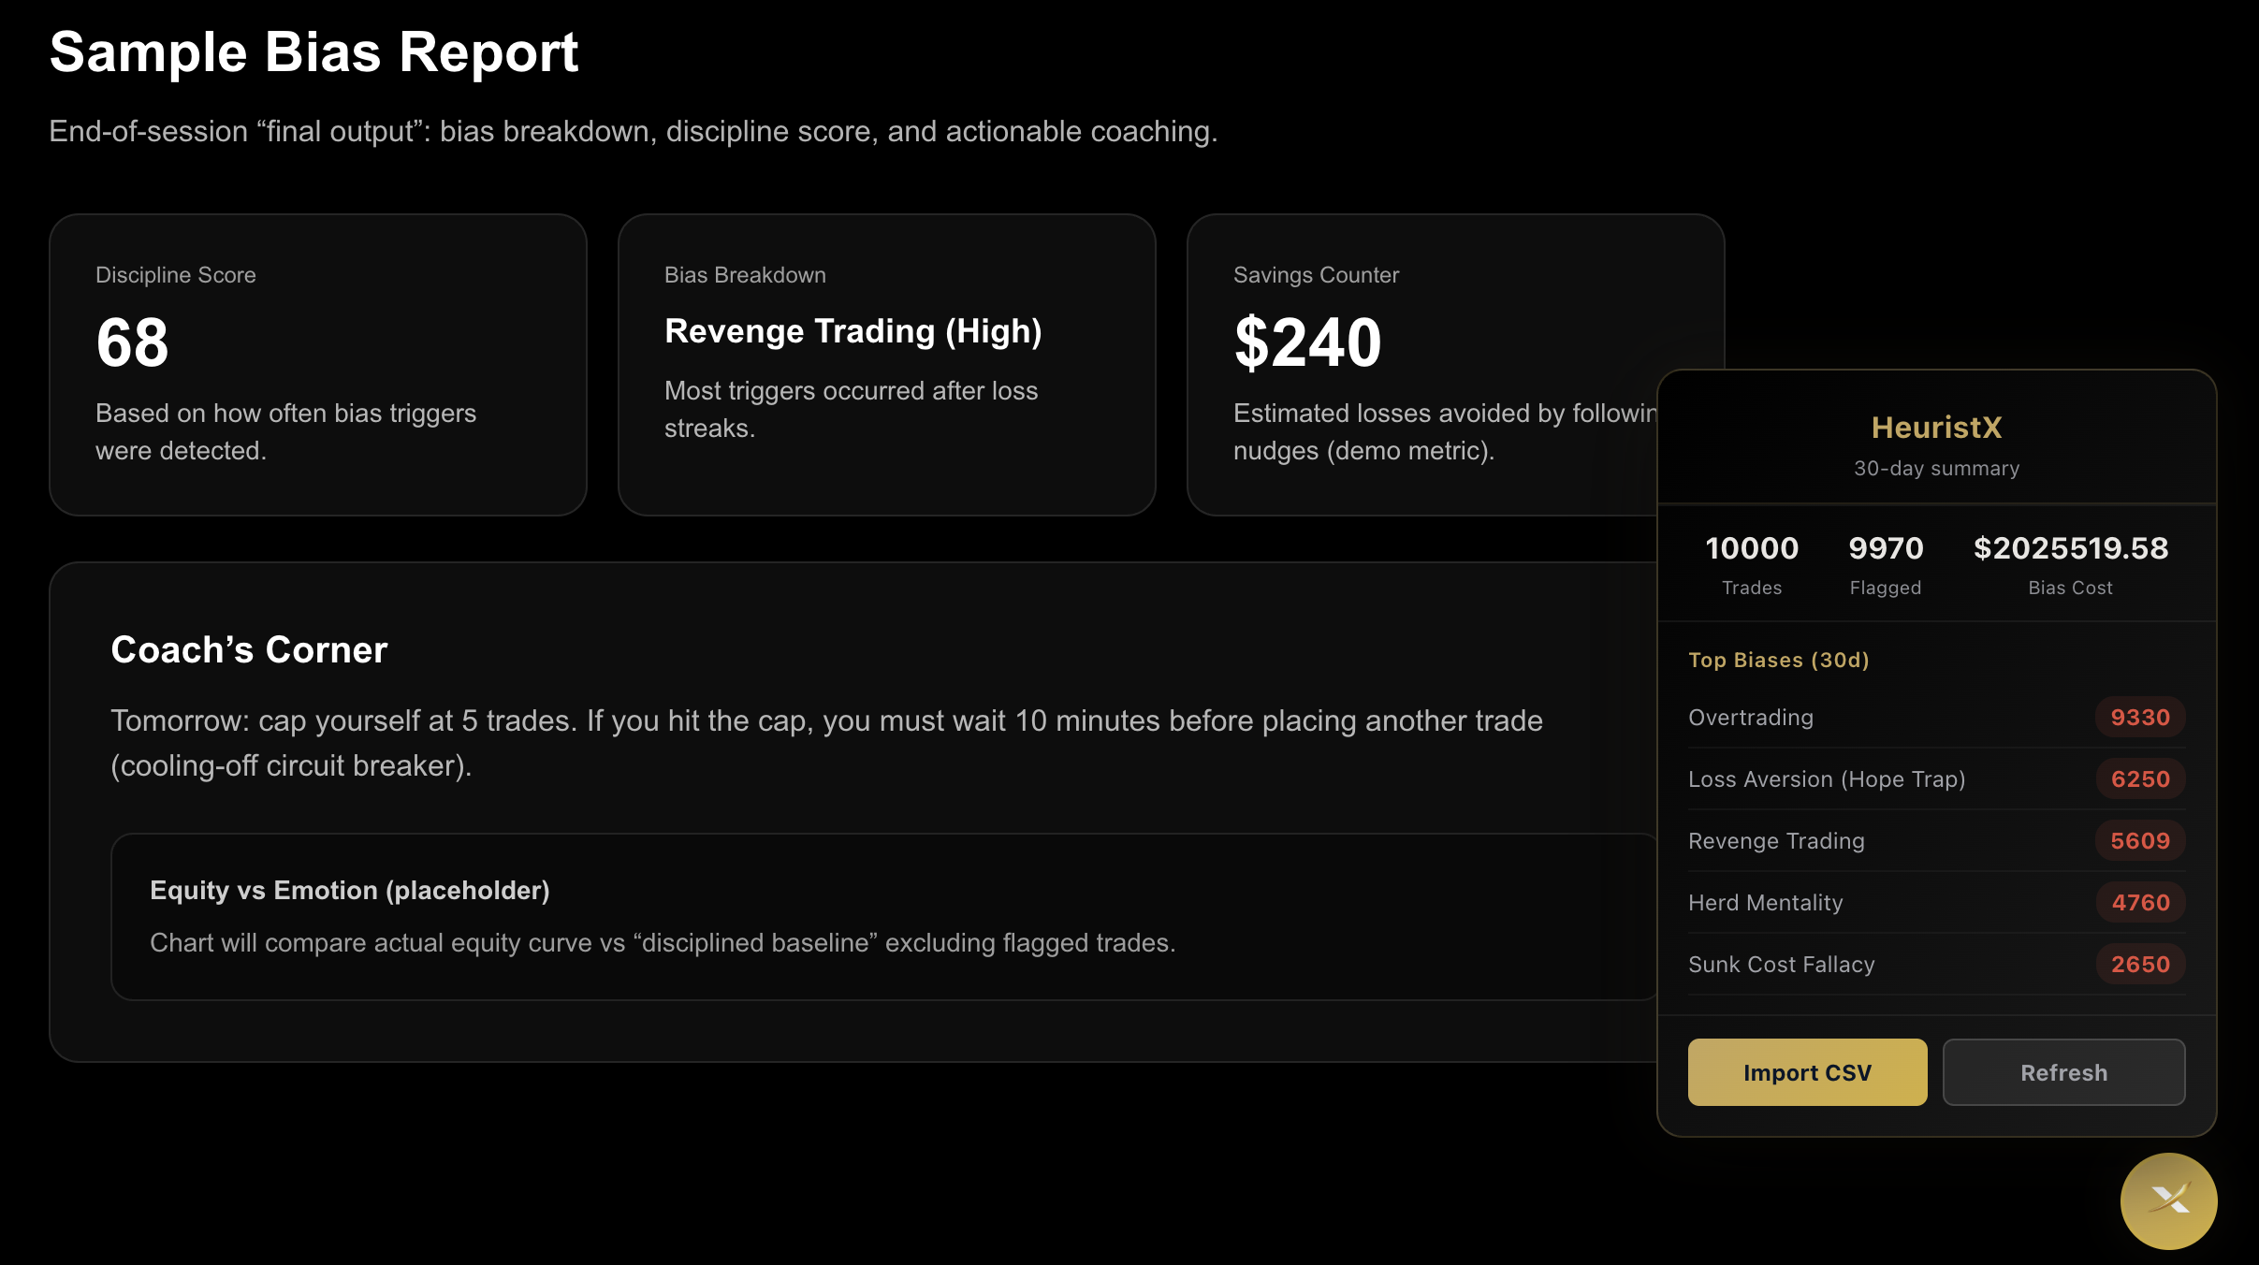Click the HeuristX panel title
The width and height of the screenshot is (2259, 1265).
coord(1936,428)
